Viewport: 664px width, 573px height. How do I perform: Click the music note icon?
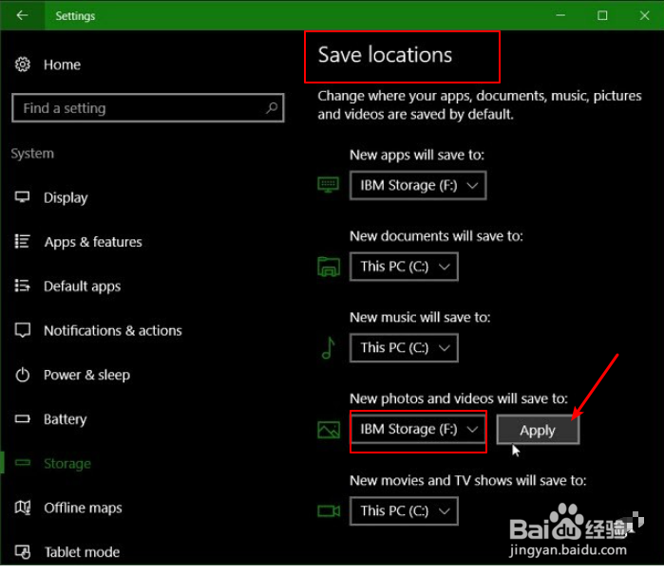(328, 347)
